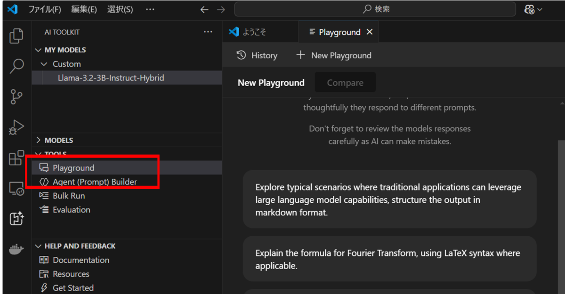Image resolution: width=565 pixels, height=294 pixels.
Task: Switch to the ようこそ tab
Action: [260, 32]
